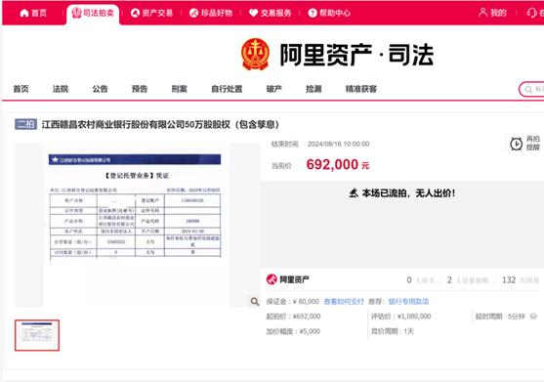Click the gavel icon in the 流拍 notice
The image size is (544, 382).
354,192
